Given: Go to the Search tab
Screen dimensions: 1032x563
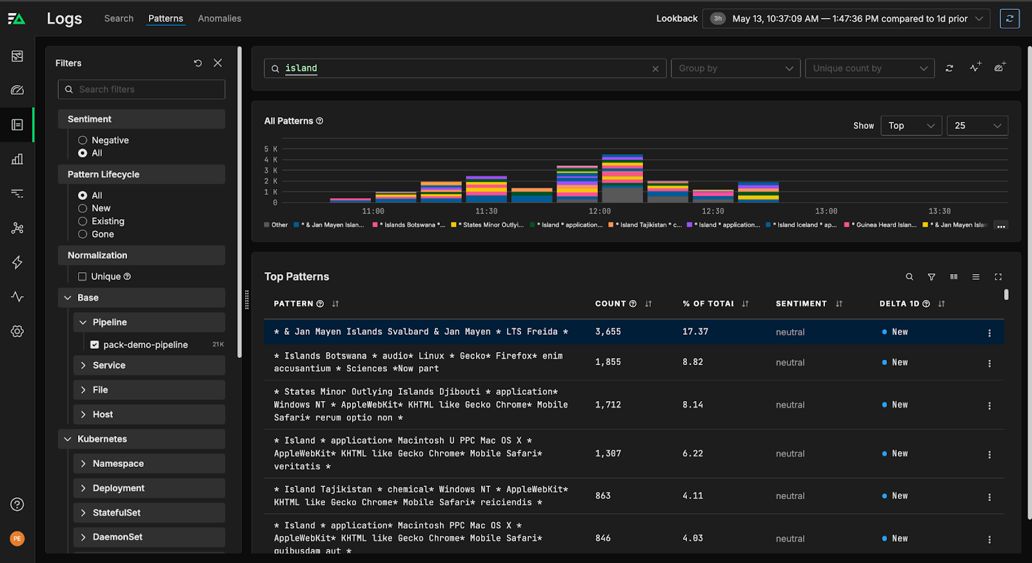Looking at the screenshot, I should [x=119, y=19].
